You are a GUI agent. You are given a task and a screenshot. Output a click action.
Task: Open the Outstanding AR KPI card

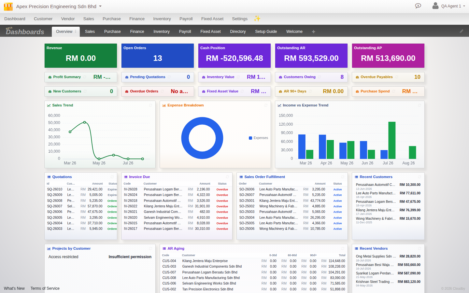click(x=311, y=56)
